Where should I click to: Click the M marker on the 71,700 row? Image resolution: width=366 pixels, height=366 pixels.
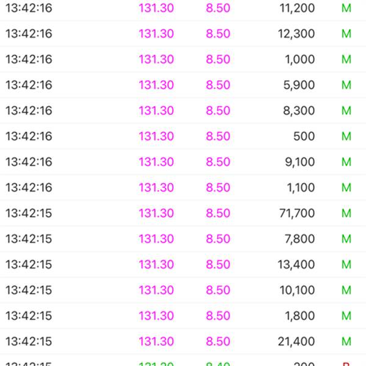346,213
